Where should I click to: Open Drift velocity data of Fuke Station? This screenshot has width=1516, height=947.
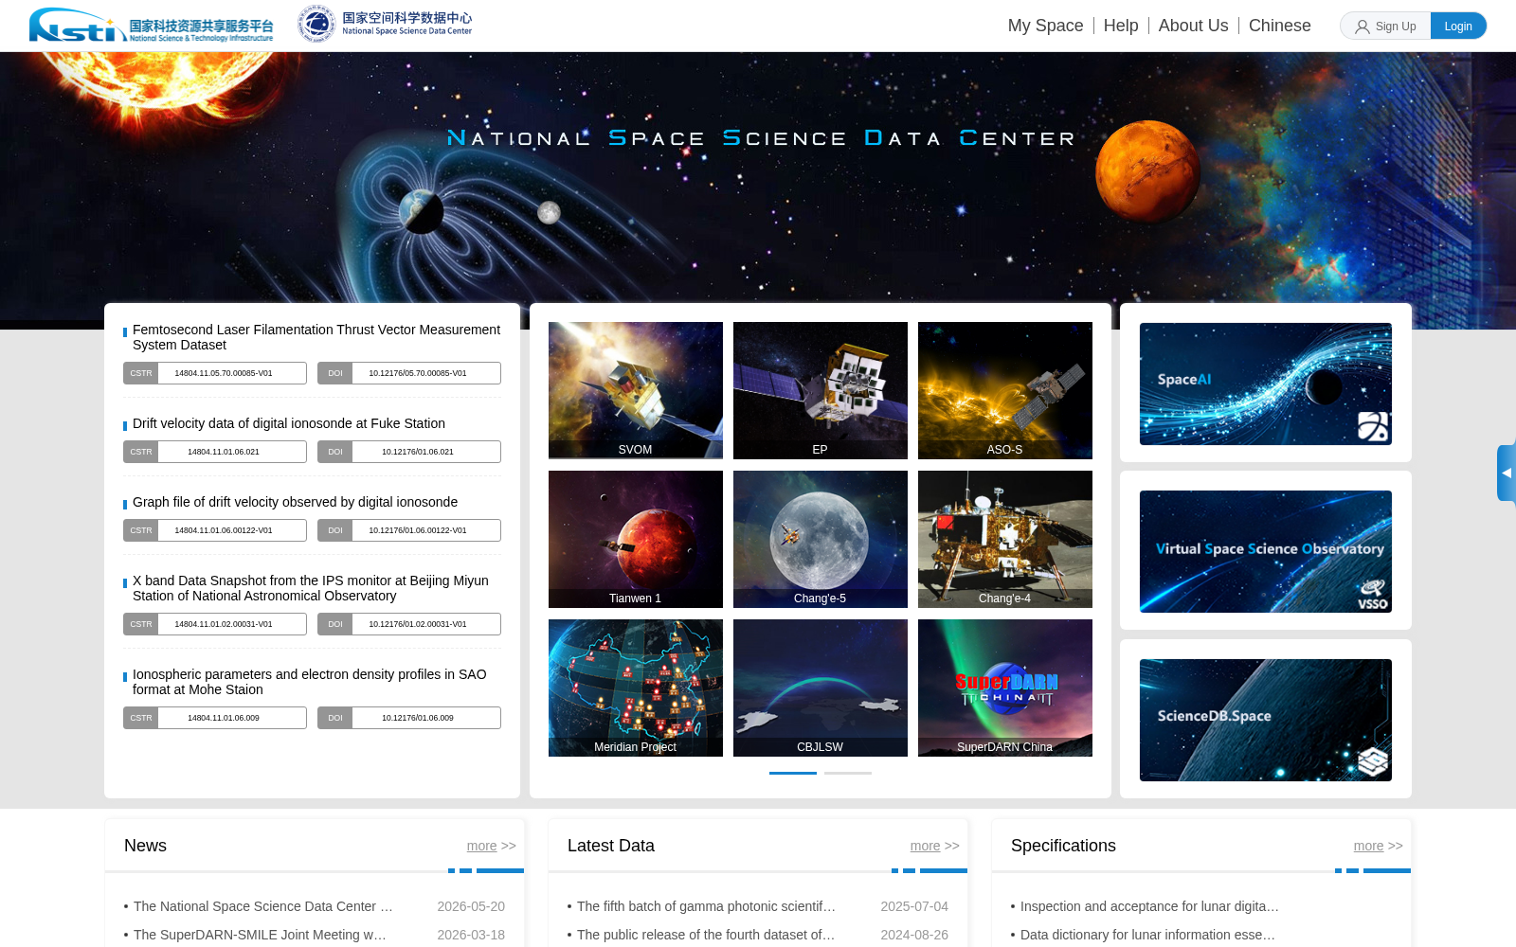coord(289,423)
